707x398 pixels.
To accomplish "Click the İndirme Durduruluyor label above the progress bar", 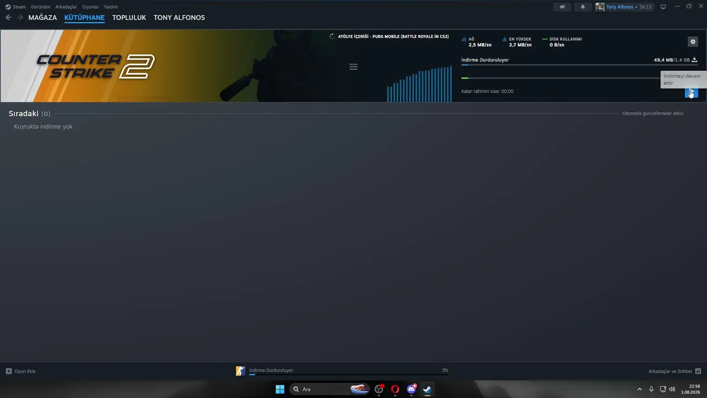I will (485, 60).
